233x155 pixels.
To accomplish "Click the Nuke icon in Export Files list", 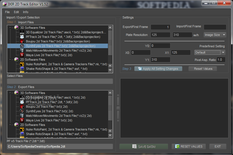I will [x=22, y=129].
